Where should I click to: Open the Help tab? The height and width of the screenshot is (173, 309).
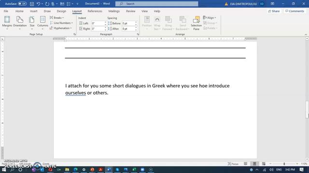157,11
